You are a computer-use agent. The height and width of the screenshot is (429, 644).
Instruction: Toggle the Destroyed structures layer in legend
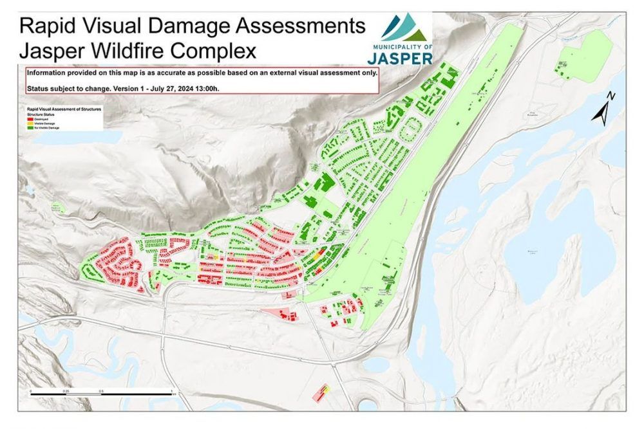41,119
